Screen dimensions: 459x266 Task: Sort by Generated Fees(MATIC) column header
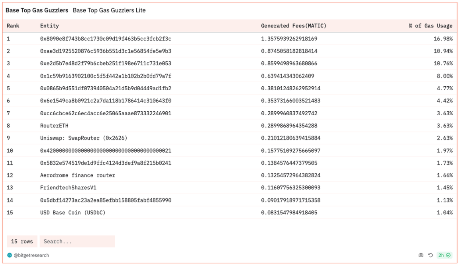293,26
